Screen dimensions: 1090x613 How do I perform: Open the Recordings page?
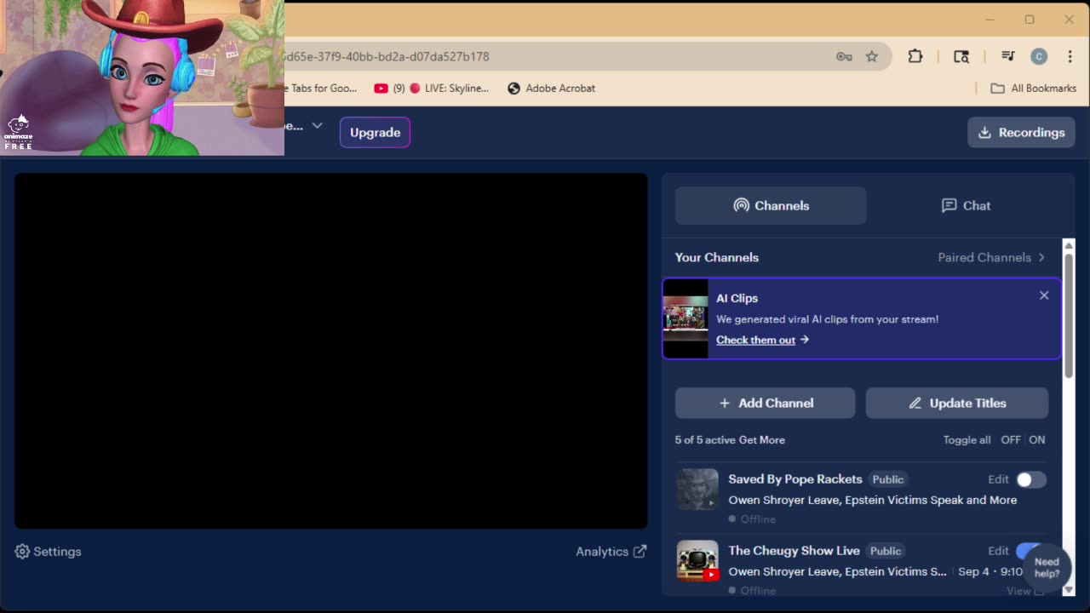(x=1021, y=132)
